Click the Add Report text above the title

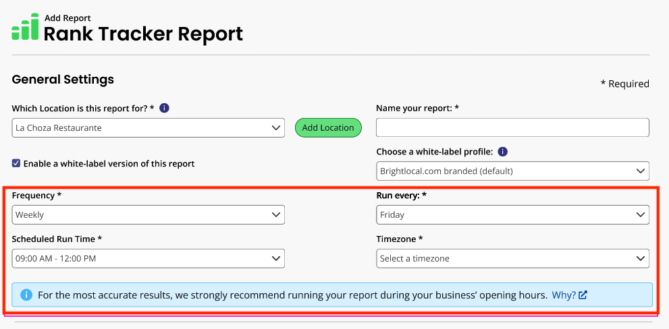tap(68, 18)
